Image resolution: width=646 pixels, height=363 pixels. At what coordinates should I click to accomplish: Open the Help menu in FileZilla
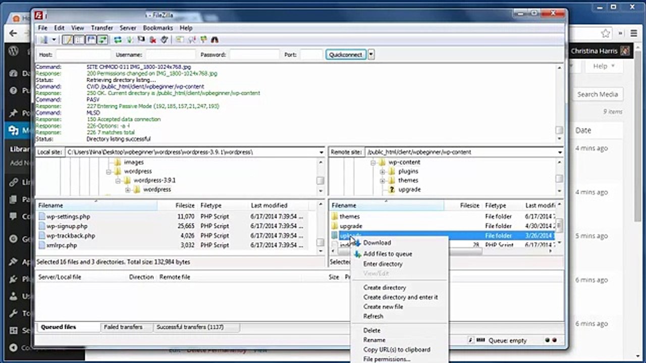pos(186,28)
